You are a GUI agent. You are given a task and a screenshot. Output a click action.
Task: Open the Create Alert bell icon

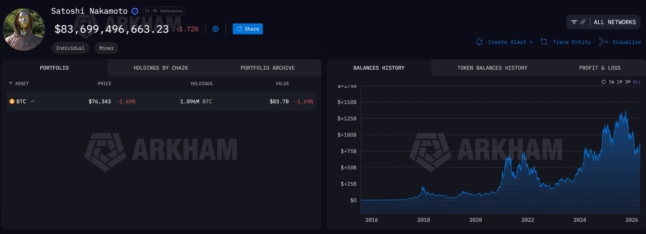(x=480, y=42)
